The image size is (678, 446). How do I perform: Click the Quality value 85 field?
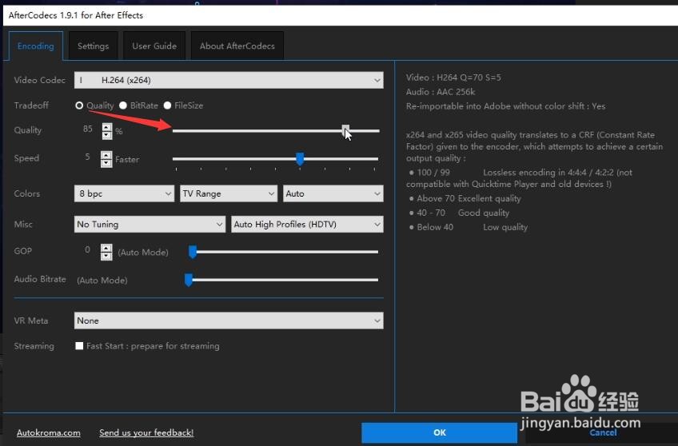[88, 129]
